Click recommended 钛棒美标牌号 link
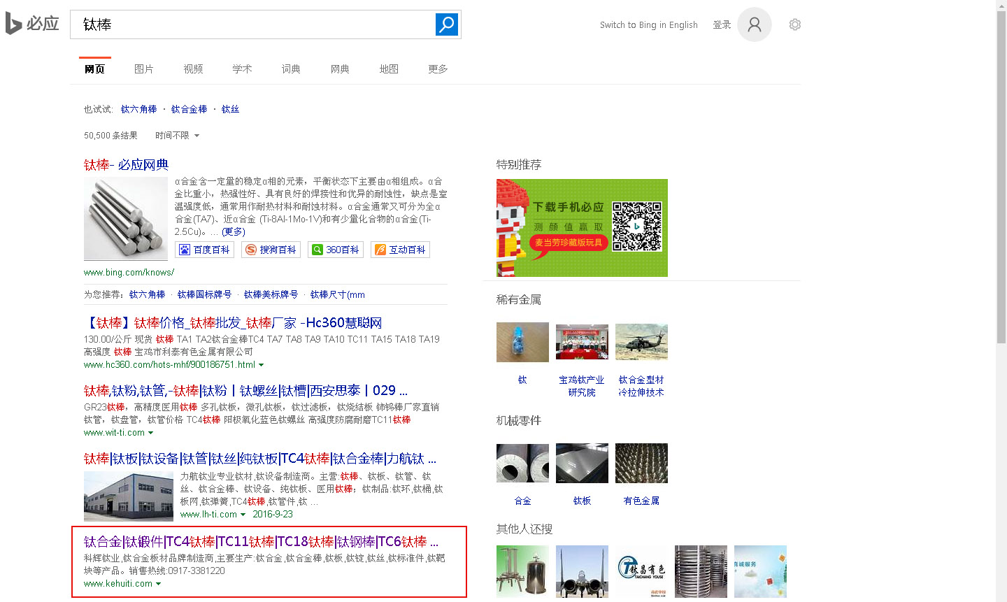The height and width of the screenshot is (602, 1007). pos(271,294)
